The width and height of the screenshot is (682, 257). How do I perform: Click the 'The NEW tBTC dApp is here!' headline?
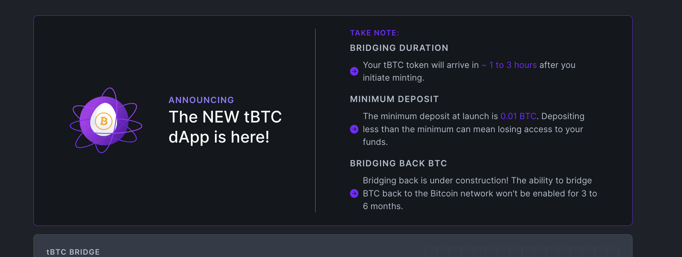coord(225,127)
